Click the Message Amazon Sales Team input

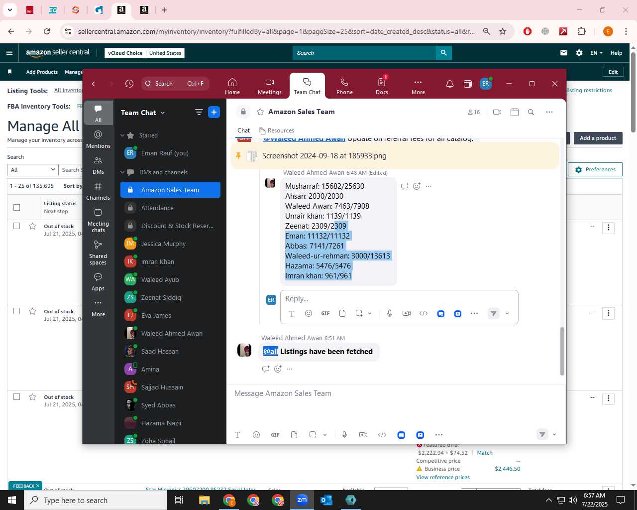point(396,393)
